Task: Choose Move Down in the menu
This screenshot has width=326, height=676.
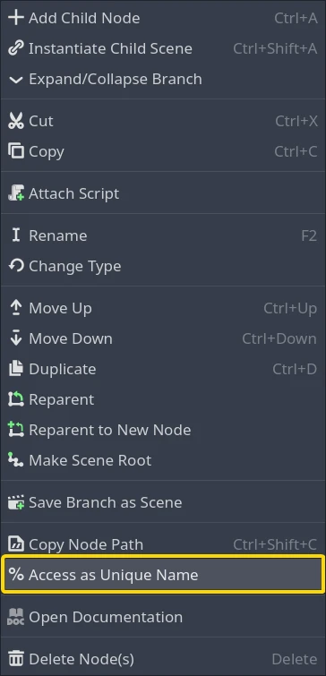Action: 162,338
